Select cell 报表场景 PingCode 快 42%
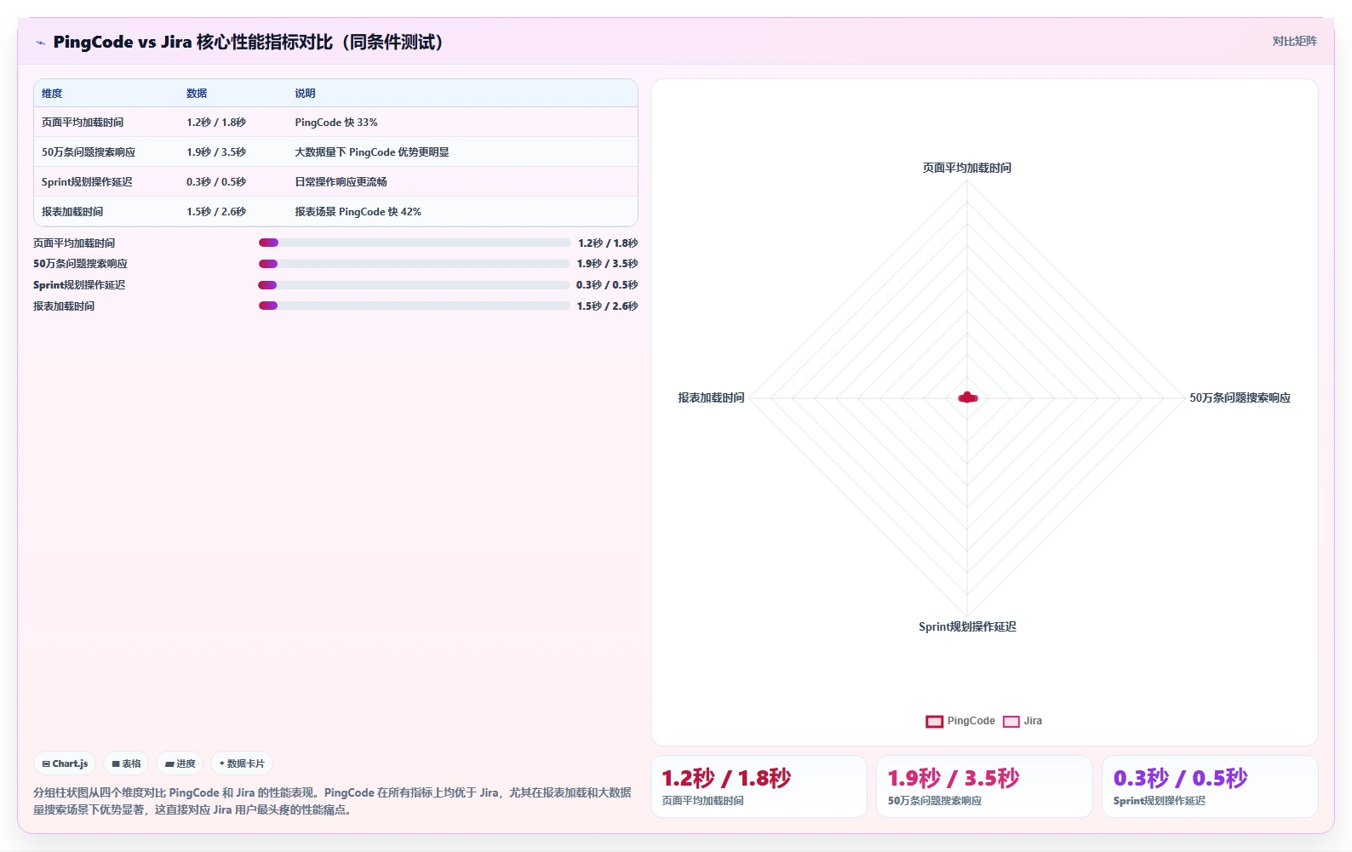Viewport: 1352px width, 852px height. [x=358, y=212]
